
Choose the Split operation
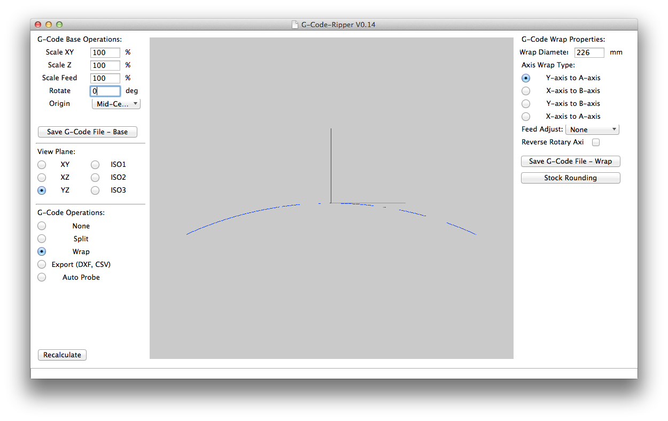pos(42,239)
